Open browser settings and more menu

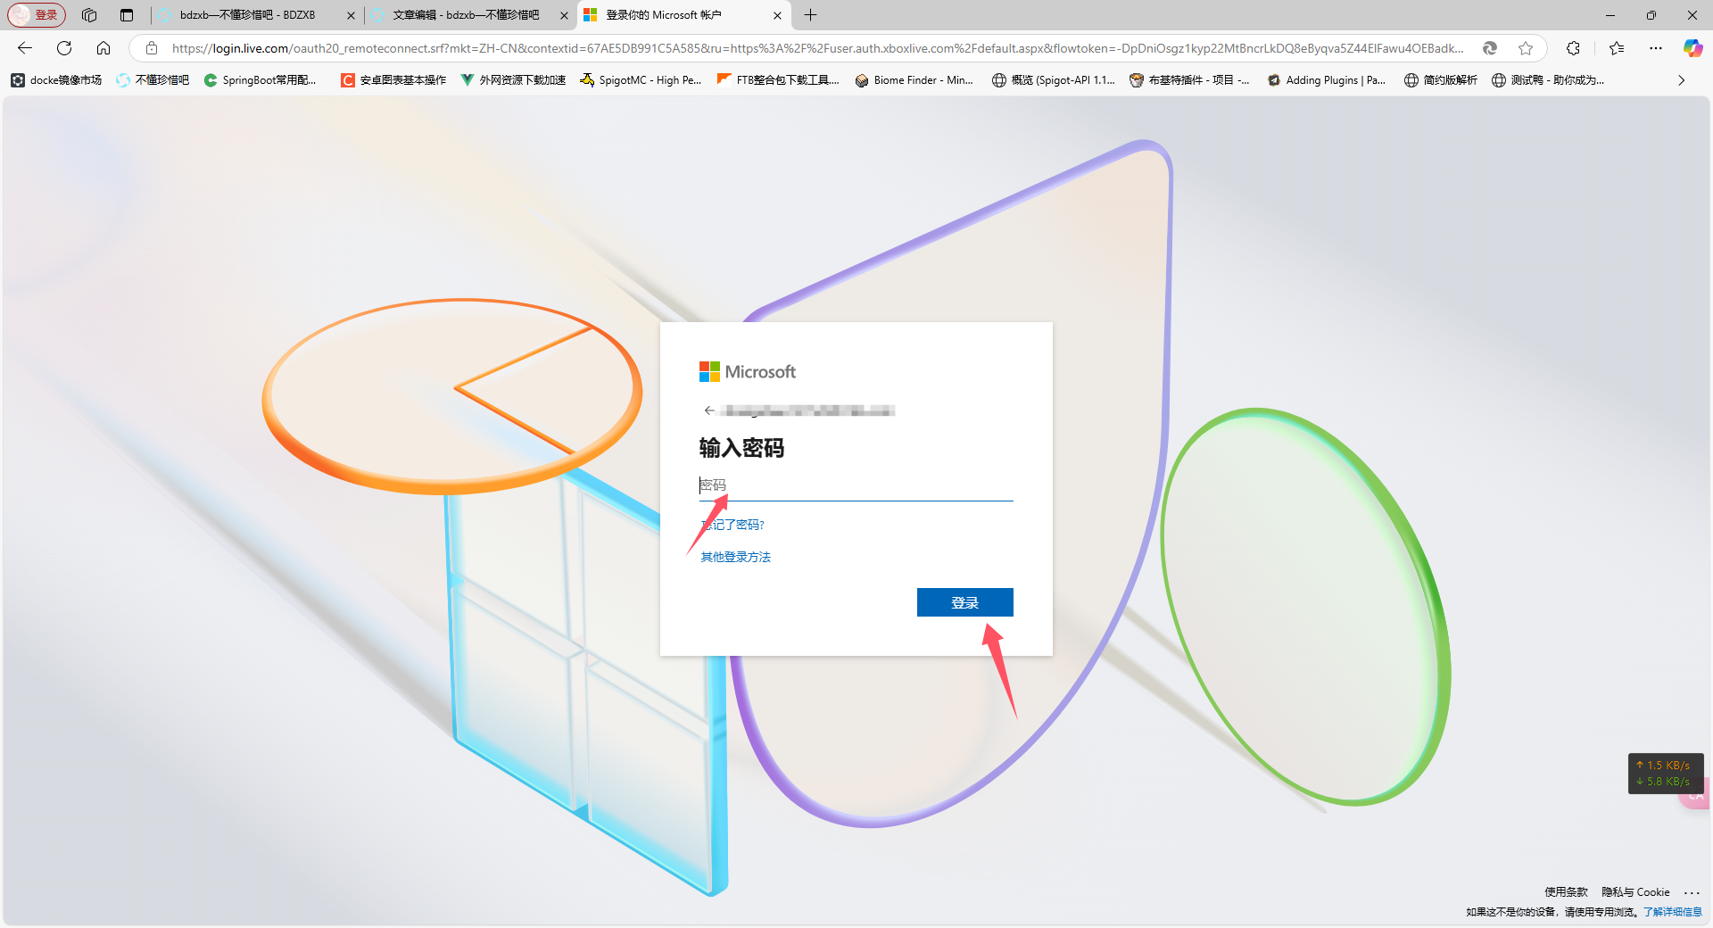(1656, 48)
